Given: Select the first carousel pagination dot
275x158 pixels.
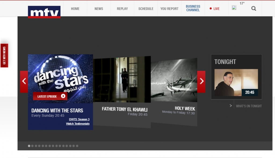Looking at the screenshot, I should tap(29, 146).
